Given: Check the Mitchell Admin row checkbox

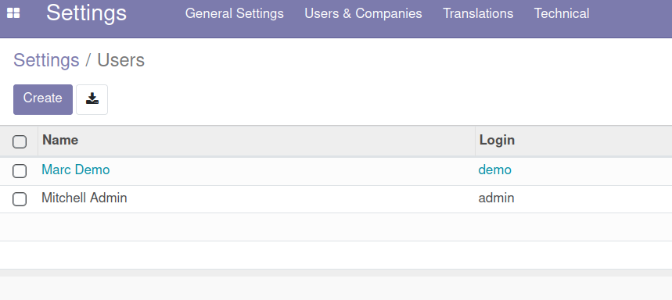Looking at the screenshot, I should [20, 199].
